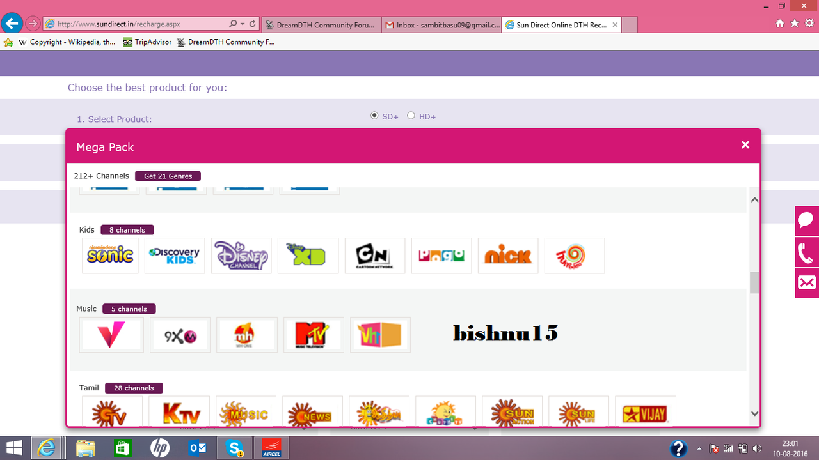Click the Music 5 channels badge
Viewport: 819px width, 460px height.
[x=129, y=309]
